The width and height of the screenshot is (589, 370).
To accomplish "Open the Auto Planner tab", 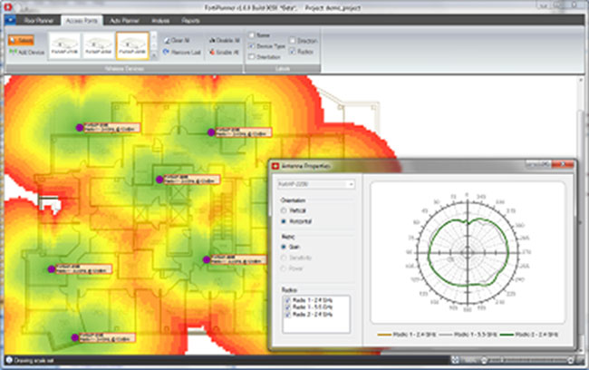I will pos(118,19).
